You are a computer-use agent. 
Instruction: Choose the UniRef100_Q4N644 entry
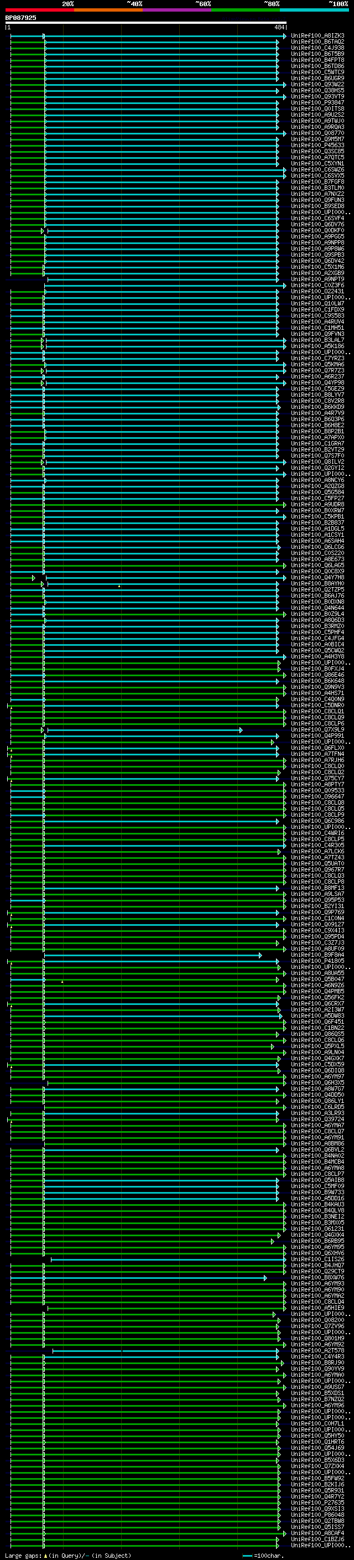click(317, 608)
